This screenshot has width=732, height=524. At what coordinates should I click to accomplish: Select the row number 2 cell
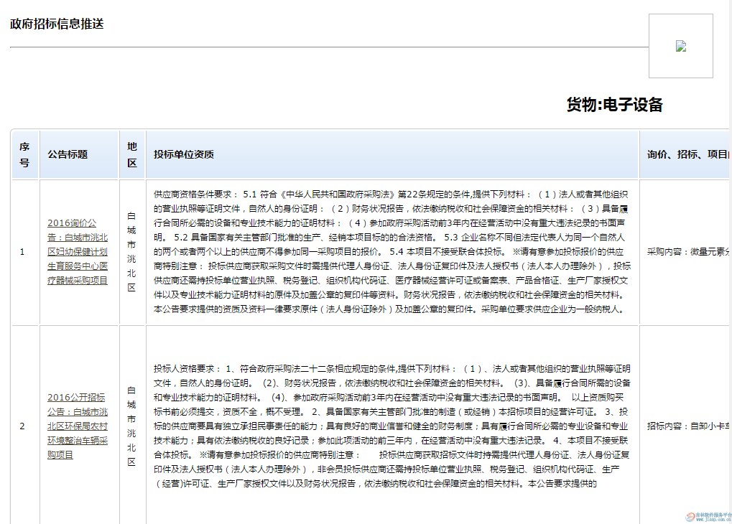(x=22, y=426)
